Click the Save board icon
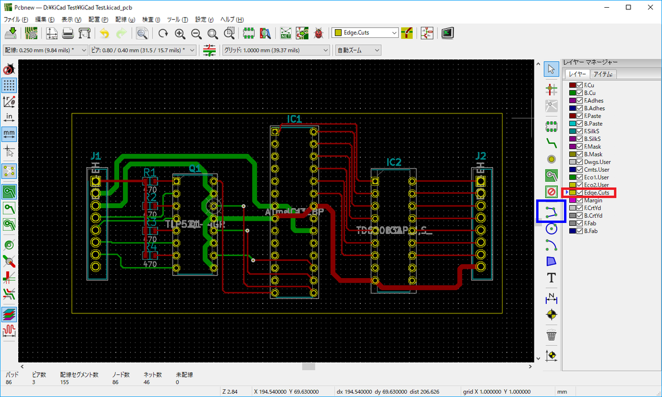The width and height of the screenshot is (662, 397). pos(10,33)
